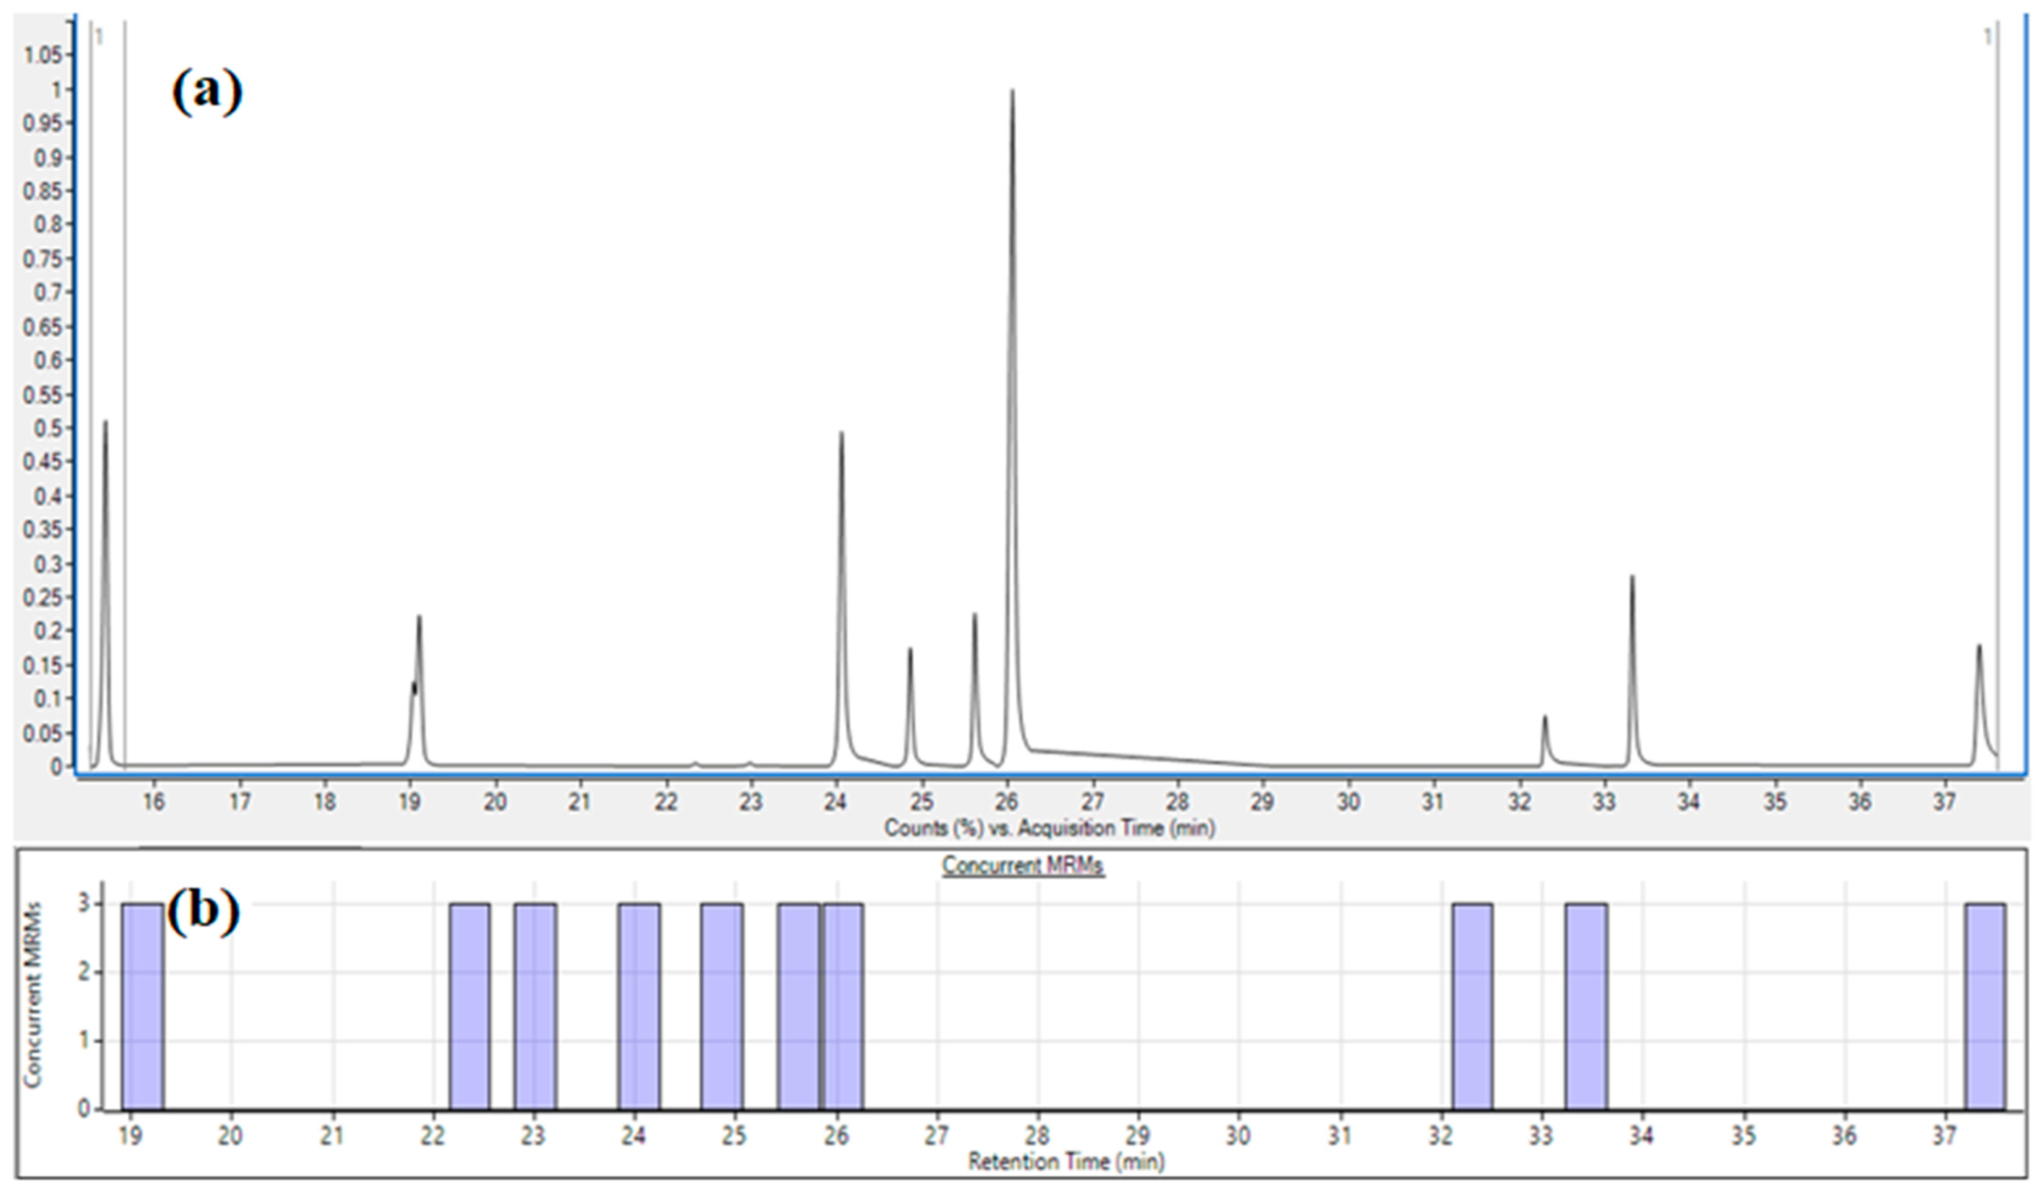Screen dimensions: 2040x1192
Task: Click the underlined Concurrent MRMs chart title
Action: (x=1022, y=865)
